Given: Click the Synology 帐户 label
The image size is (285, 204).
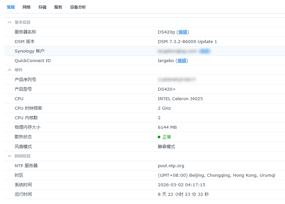Looking at the screenshot, I should [x=29, y=51].
